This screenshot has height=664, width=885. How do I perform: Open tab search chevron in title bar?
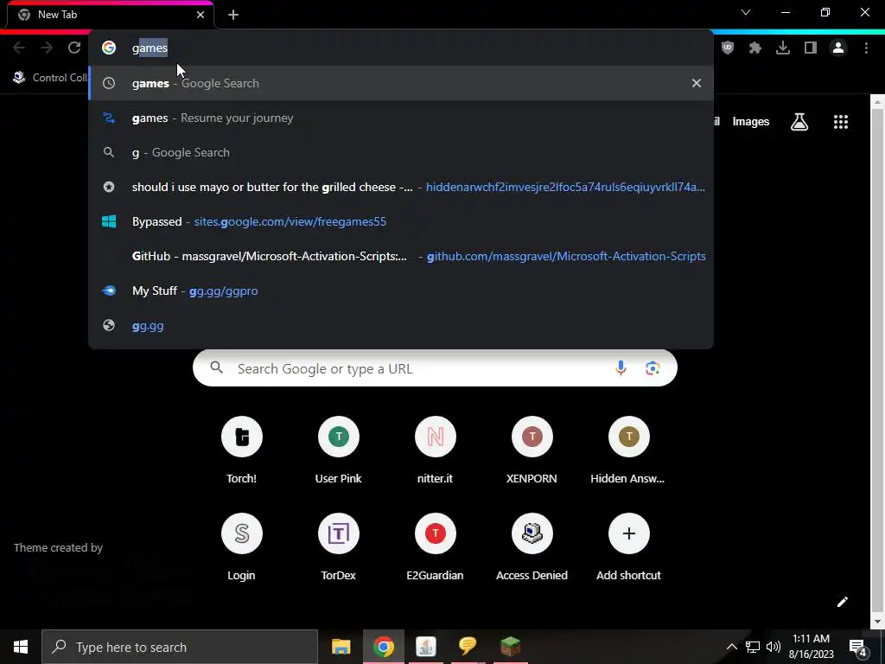(x=746, y=12)
